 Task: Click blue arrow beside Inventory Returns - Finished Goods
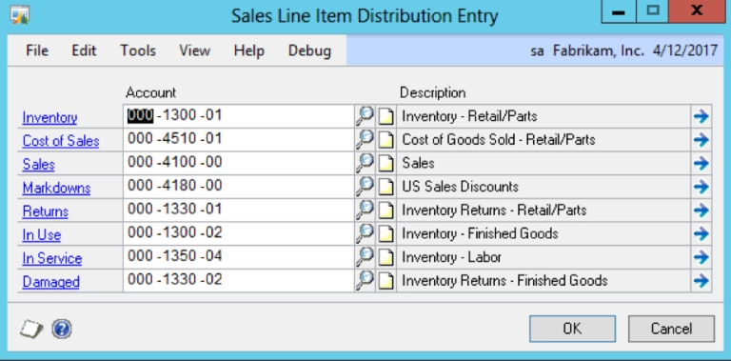[x=701, y=280]
